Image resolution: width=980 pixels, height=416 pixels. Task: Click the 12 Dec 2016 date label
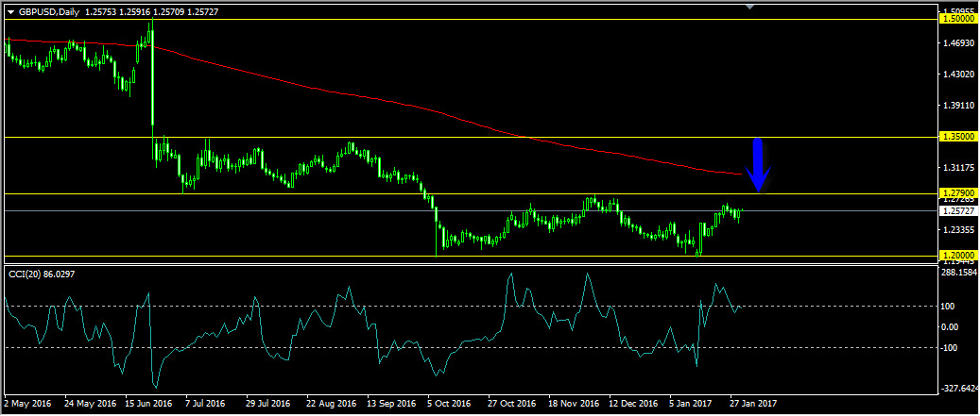pyautogui.click(x=632, y=404)
